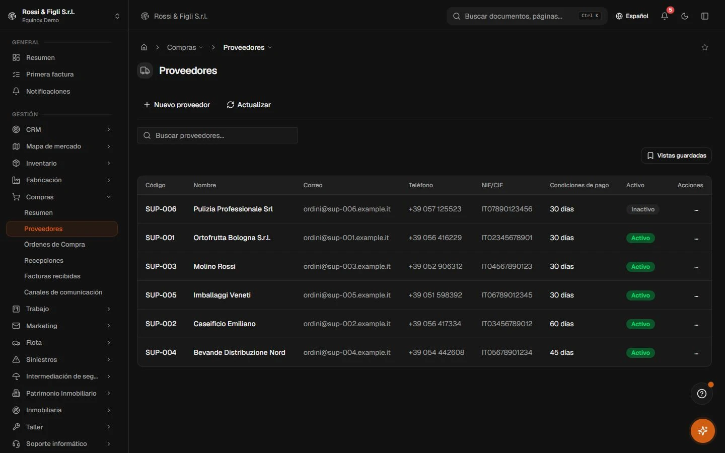Expand the Inventario sidebar section
Image resolution: width=725 pixels, height=453 pixels.
point(61,163)
